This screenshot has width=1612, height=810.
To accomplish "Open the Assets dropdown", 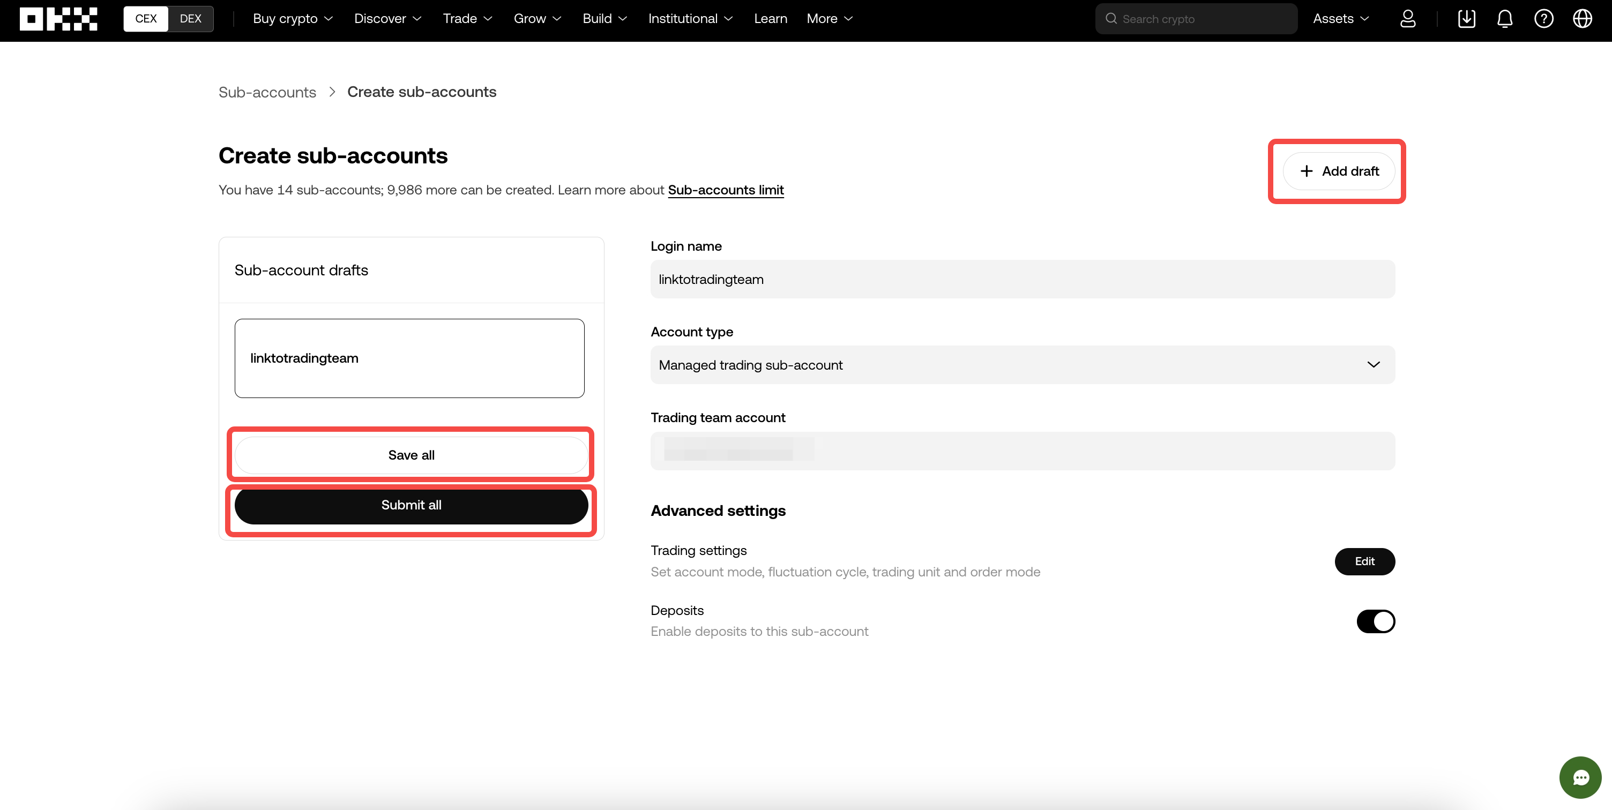I will pos(1340,19).
